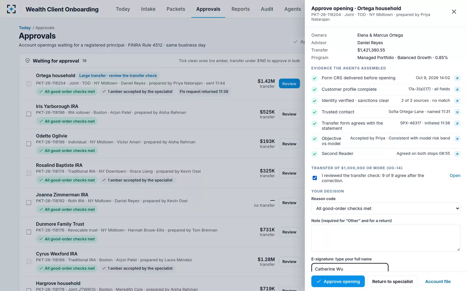Click Return to specialist
The width and height of the screenshot is (467, 291).
392,281
